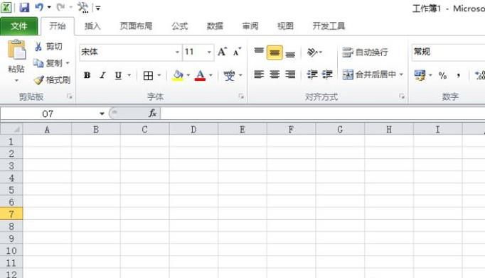Click the 合并后居中 merge and center button

pyautogui.click(x=369, y=74)
